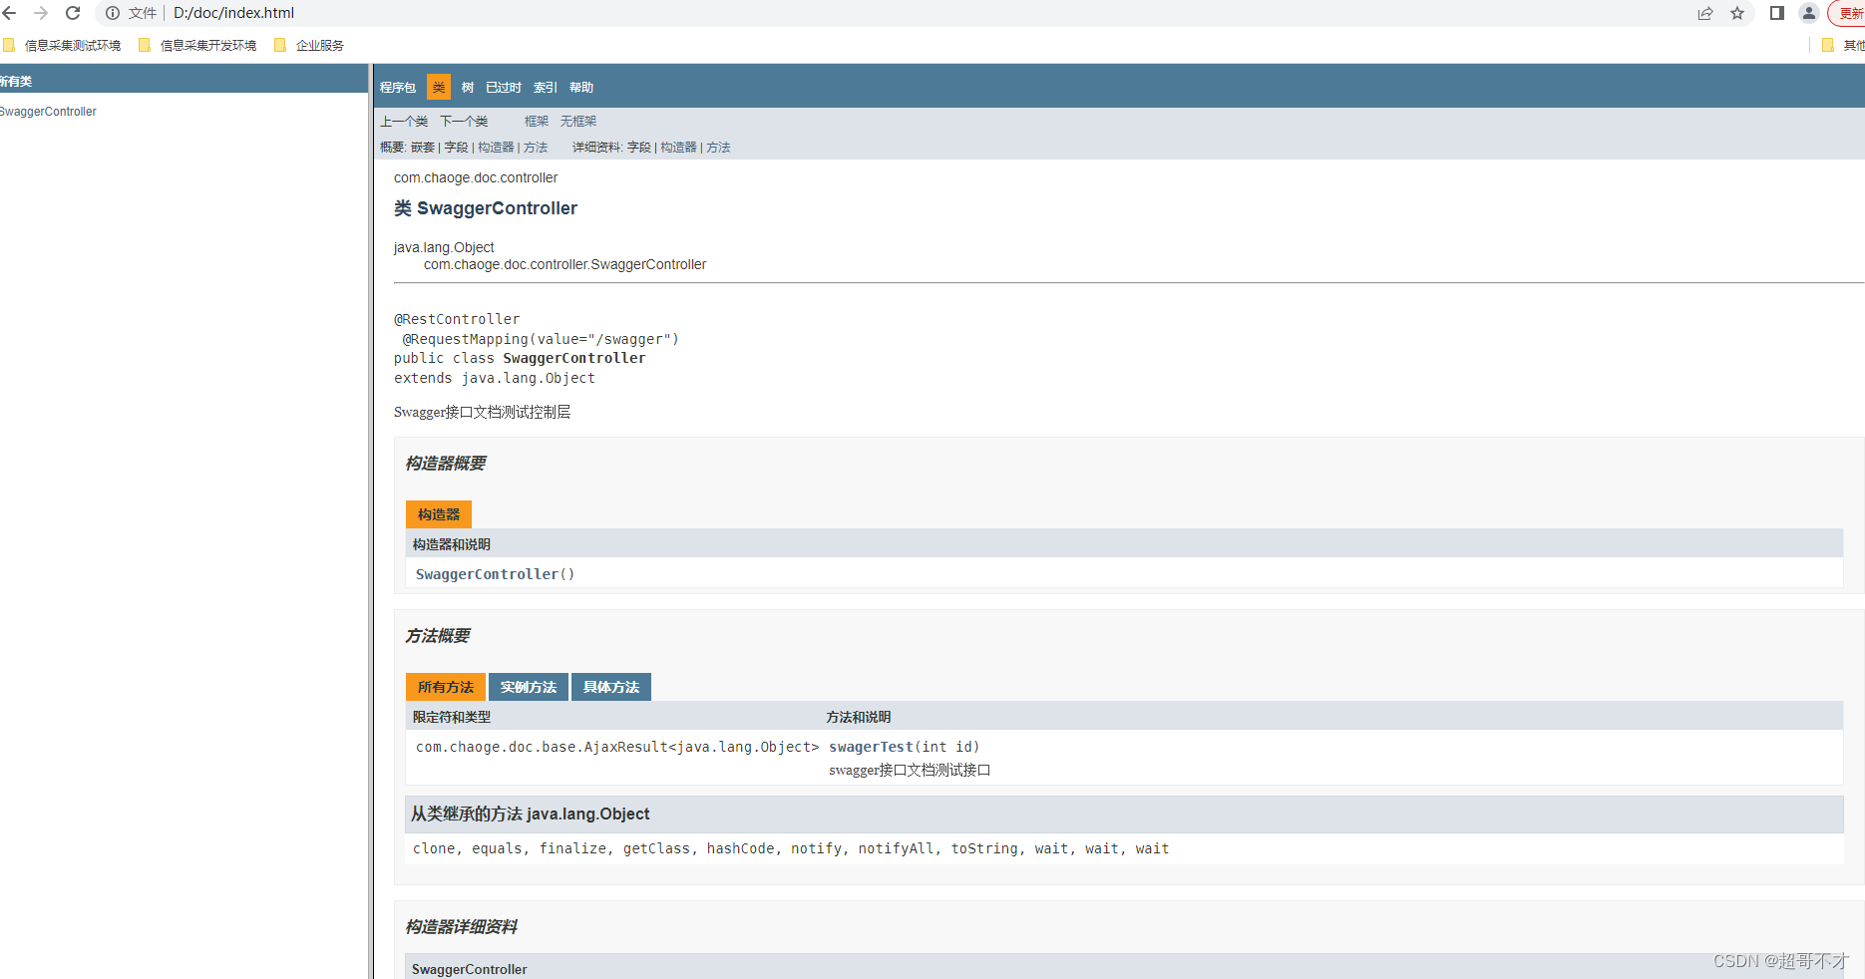Open the other bookmarks folder at right
Screen dimensions: 1865x979
tap(1842, 45)
